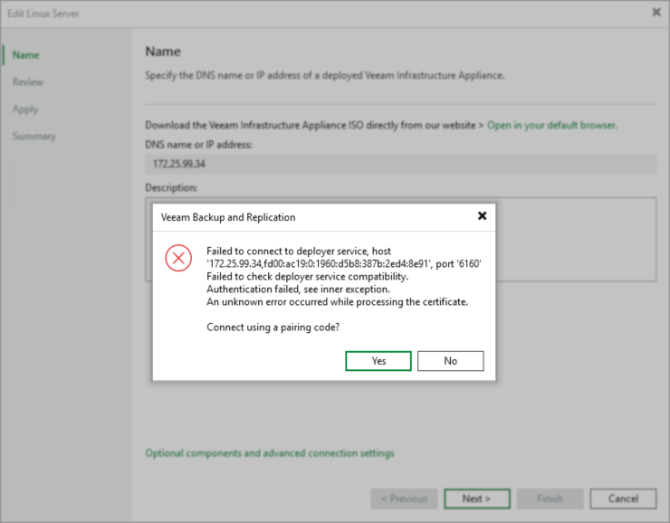Click the Previous button
The width and height of the screenshot is (670, 523).
404,499
